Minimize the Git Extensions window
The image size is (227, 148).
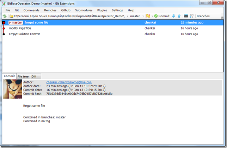tap(203, 2)
